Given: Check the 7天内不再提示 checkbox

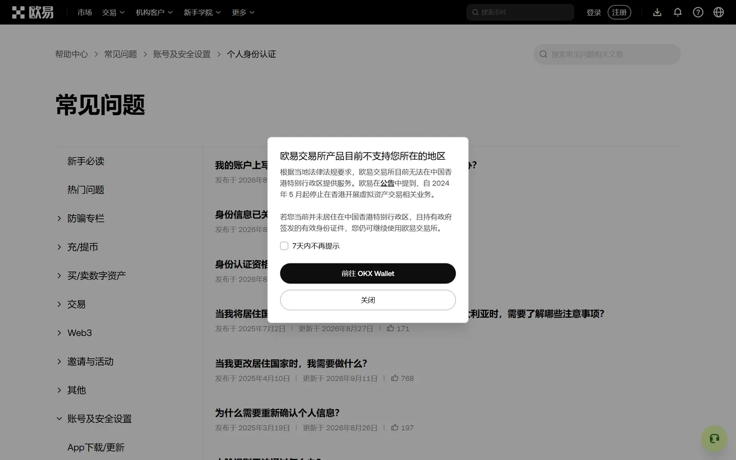Looking at the screenshot, I should coord(284,246).
